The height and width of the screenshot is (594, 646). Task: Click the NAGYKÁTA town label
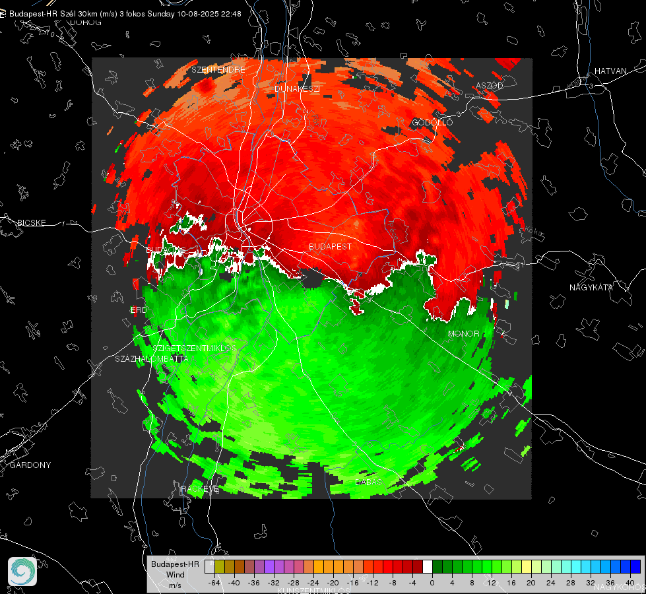tap(591, 287)
